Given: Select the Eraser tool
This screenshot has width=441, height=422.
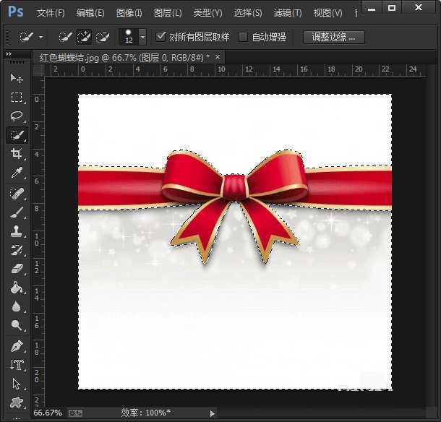Looking at the screenshot, I should pos(17,269).
